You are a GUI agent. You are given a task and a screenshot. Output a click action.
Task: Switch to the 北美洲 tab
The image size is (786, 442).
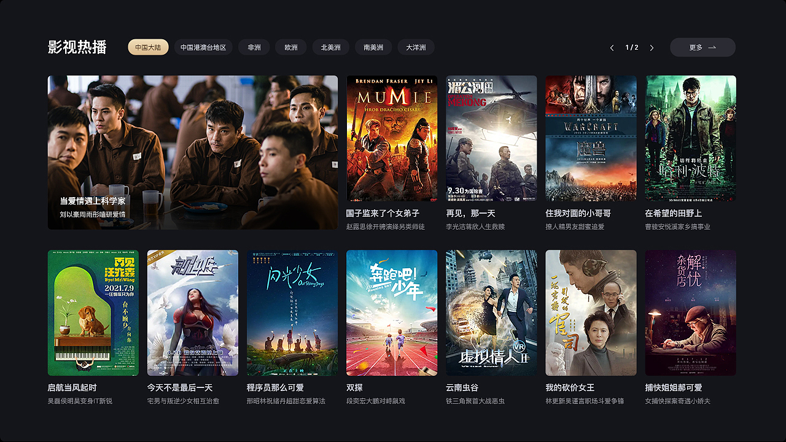[x=331, y=47]
